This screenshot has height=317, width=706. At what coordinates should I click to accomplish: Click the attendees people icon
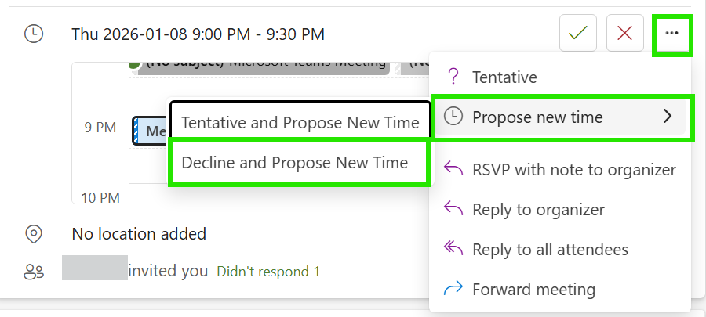coord(34,272)
